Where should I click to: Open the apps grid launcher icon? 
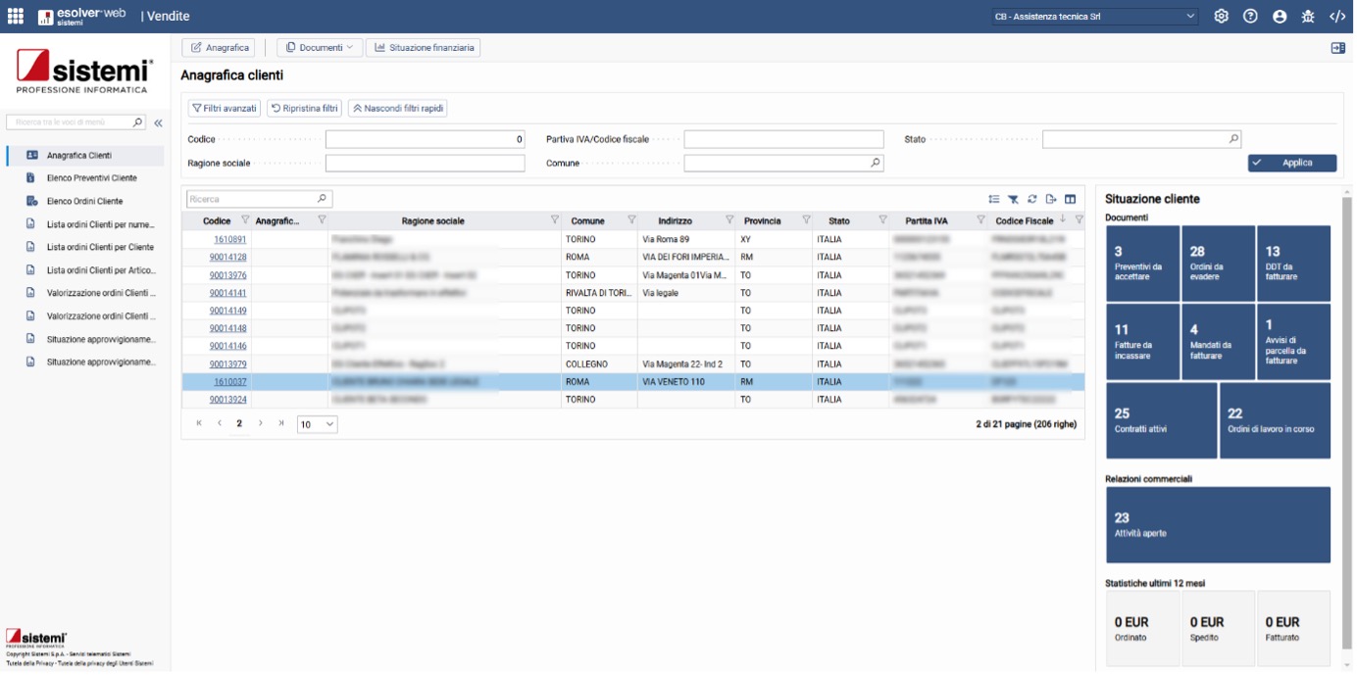click(16, 17)
